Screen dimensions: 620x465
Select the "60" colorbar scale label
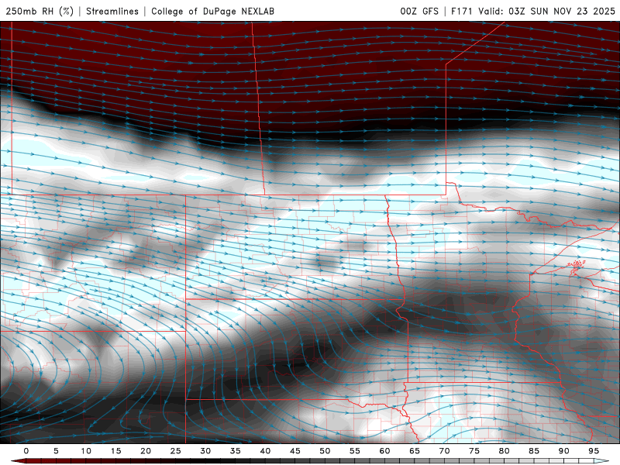[x=384, y=451]
